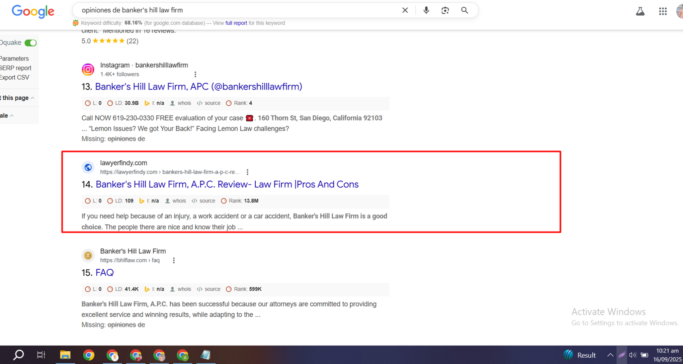Click inside the Google search field

pos(235,10)
